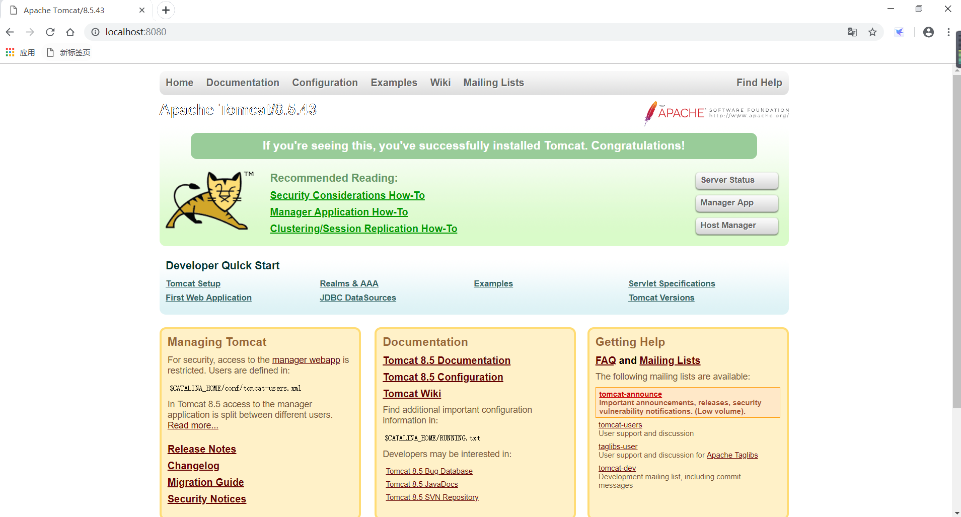The width and height of the screenshot is (961, 517).
Task: Click the browser forward arrow
Action: (x=30, y=32)
